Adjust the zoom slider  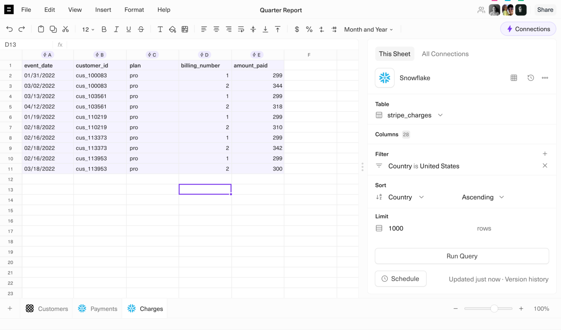click(494, 308)
